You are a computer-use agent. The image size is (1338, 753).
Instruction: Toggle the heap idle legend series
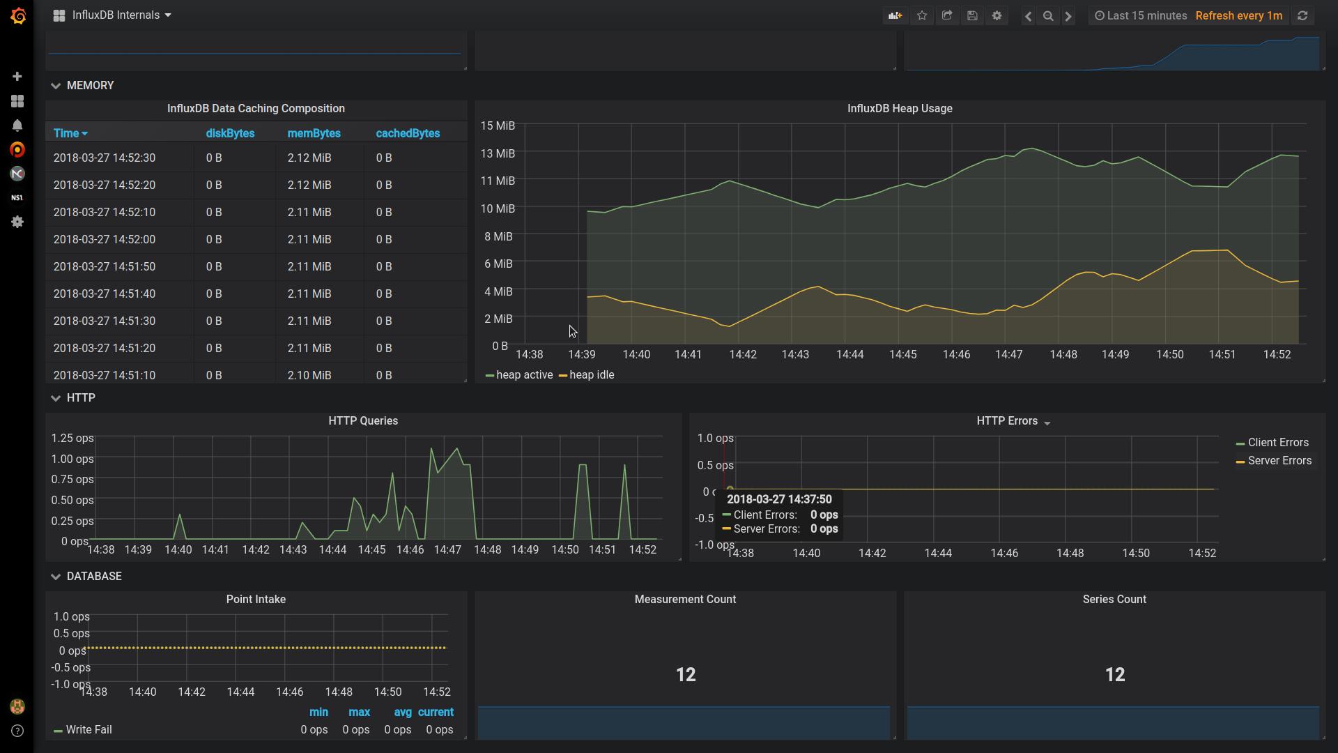591,375
